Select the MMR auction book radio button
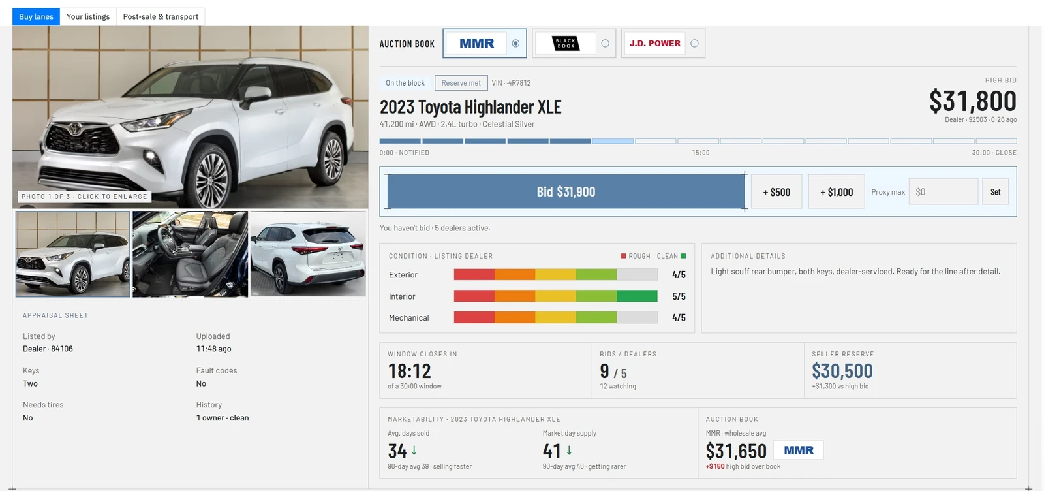 (515, 44)
